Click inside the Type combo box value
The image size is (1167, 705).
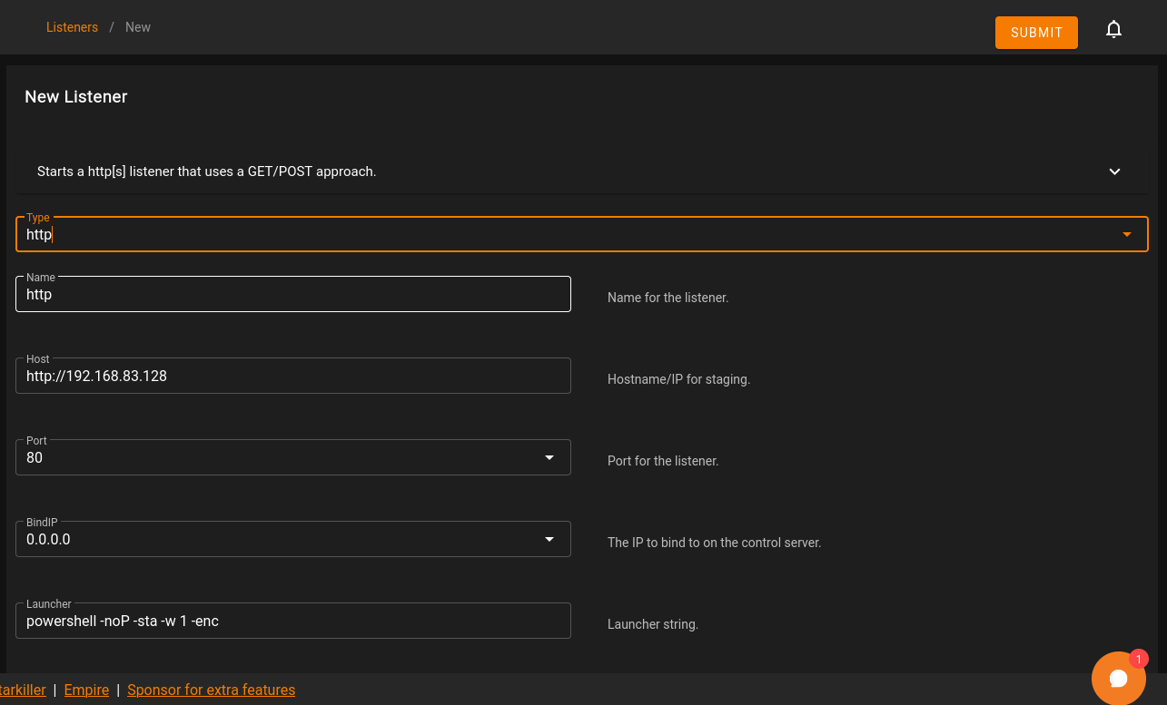[x=39, y=234]
